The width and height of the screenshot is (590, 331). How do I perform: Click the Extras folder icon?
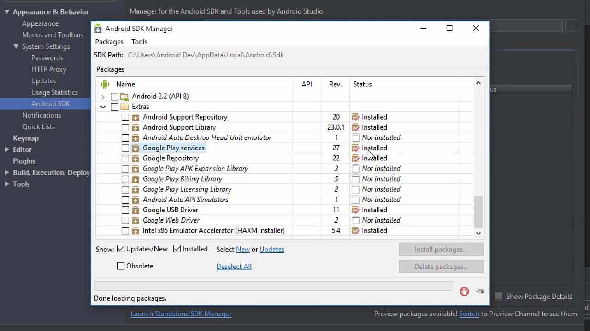124,107
